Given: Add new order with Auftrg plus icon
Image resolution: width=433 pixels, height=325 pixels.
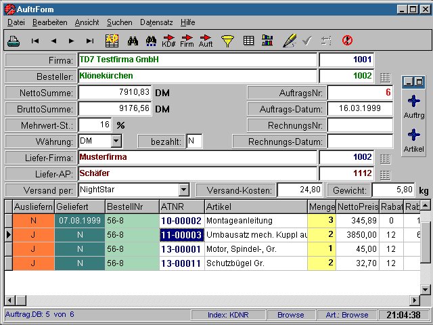Looking at the screenshot, I should point(414,102).
